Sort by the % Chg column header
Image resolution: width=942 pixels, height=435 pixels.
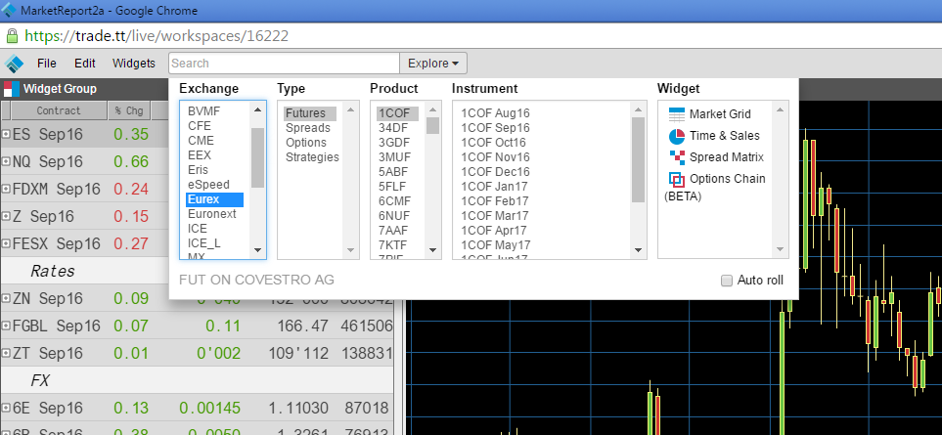(x=129, y=110)
